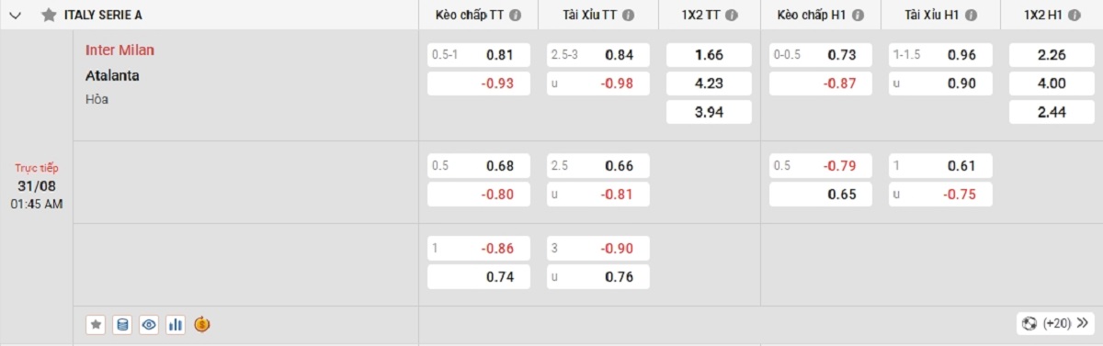This screenshot has width=1103, height=346.
Task: Click the gold dollar coin cashout icon
Action: 202,324
